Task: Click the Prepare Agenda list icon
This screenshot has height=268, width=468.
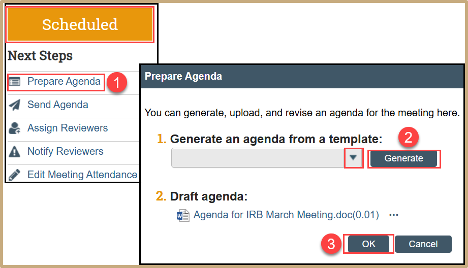Action: pos(15,82)
